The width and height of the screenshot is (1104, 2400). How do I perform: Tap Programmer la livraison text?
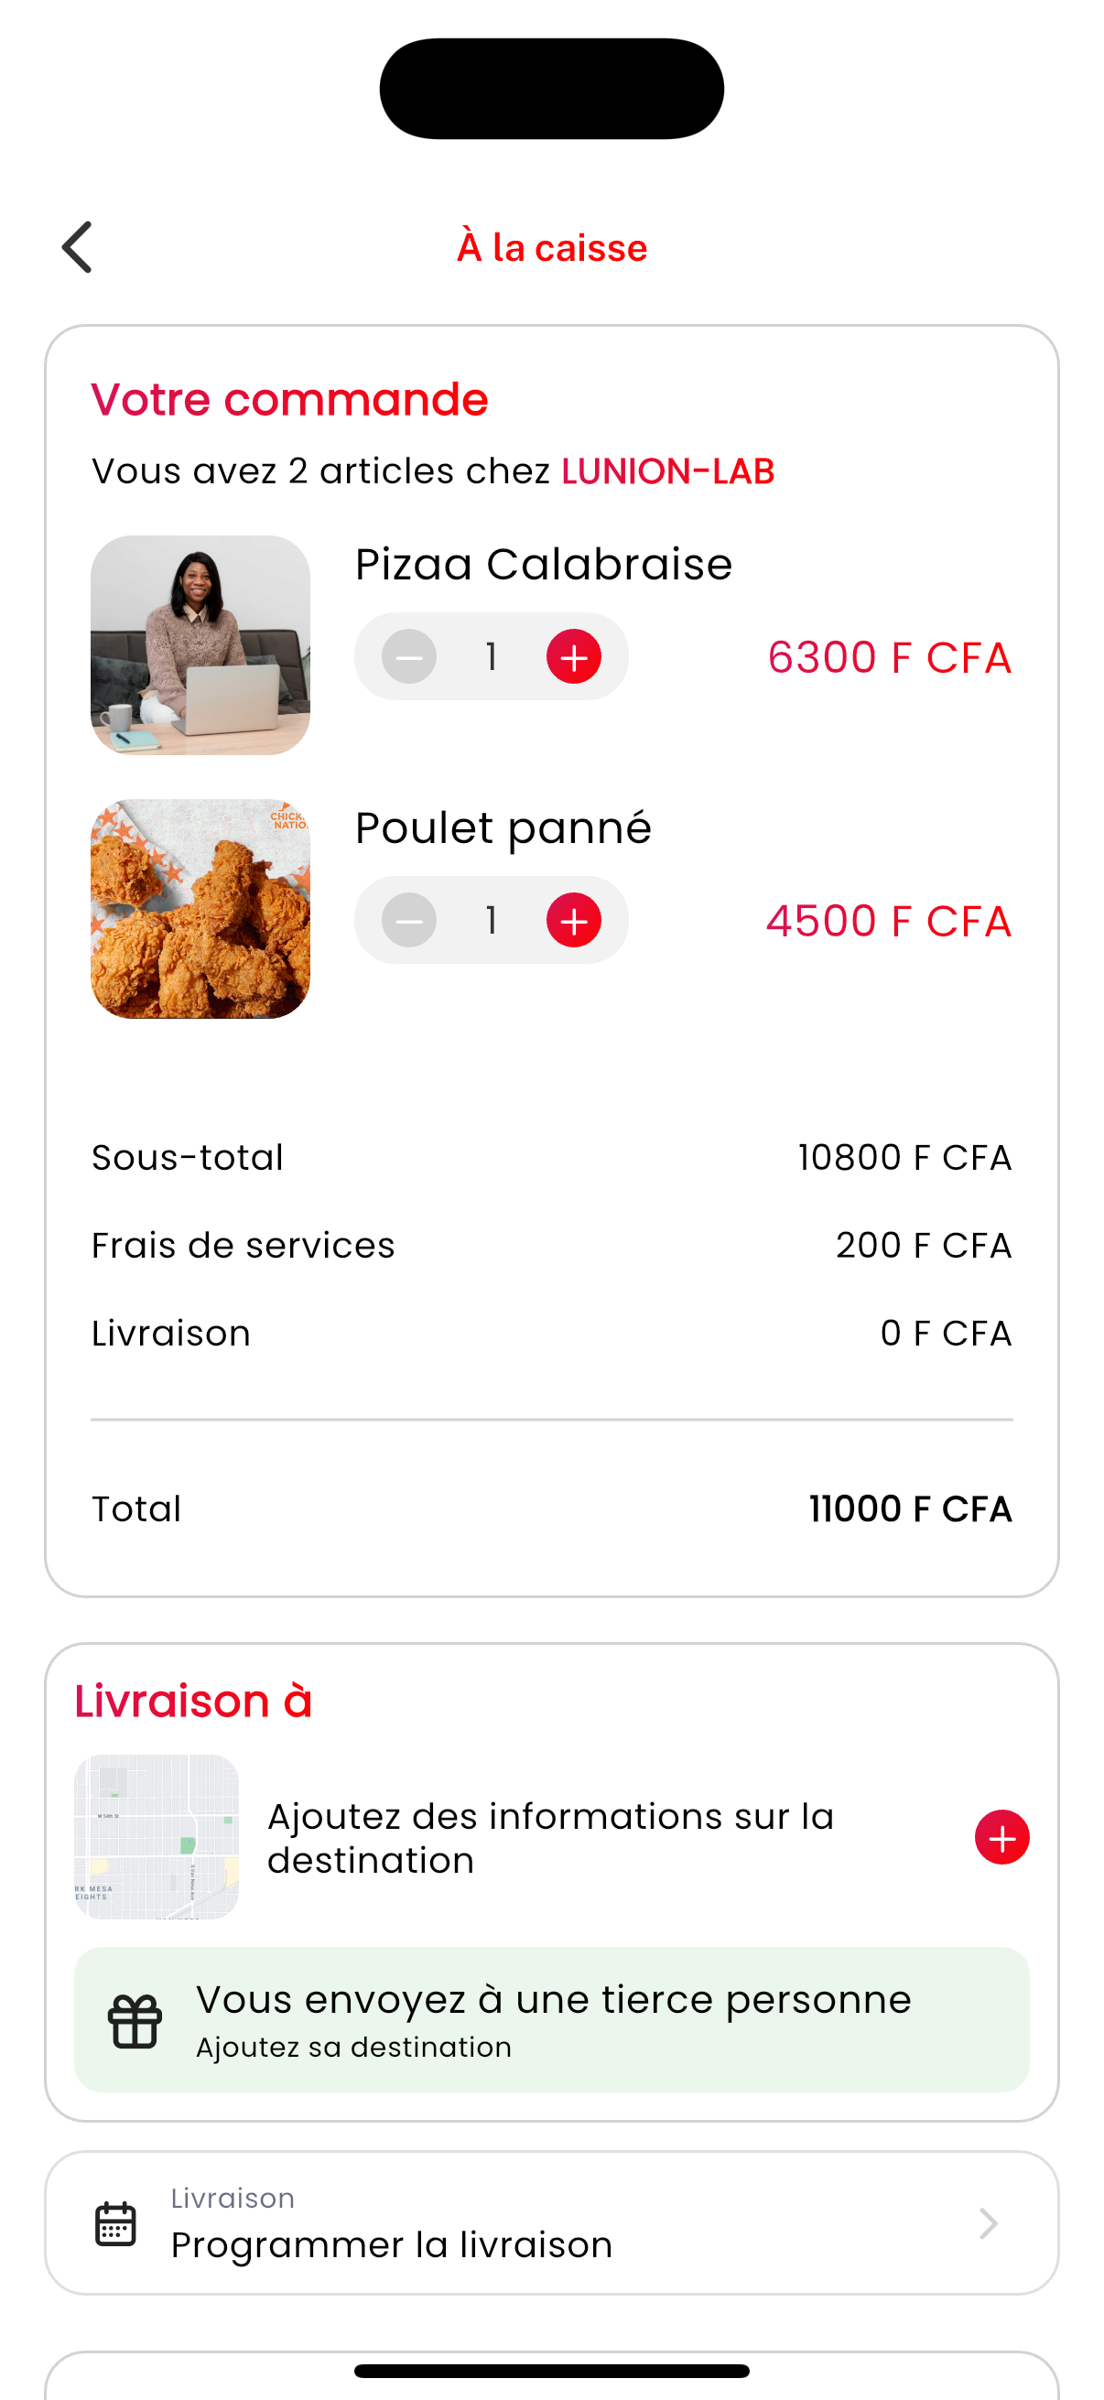[x=391, y=2245]
